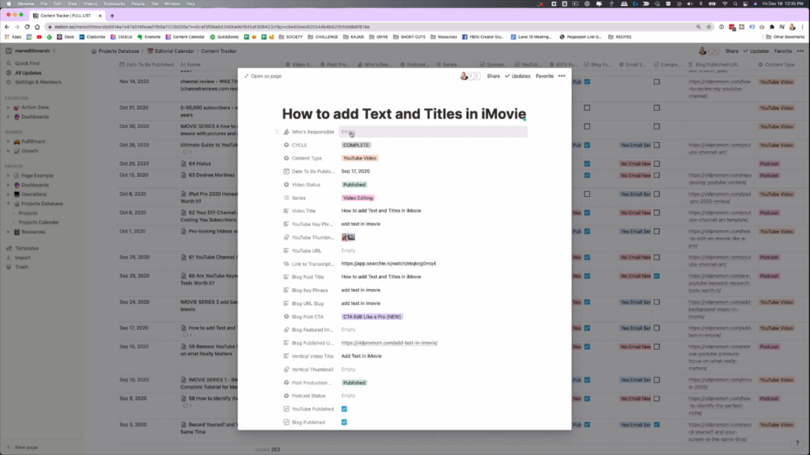The width and height of the screenshot is (810, 455).
Task: Open the CTA Edit Like a Pro tag
Action: click(x=372, y=317)
